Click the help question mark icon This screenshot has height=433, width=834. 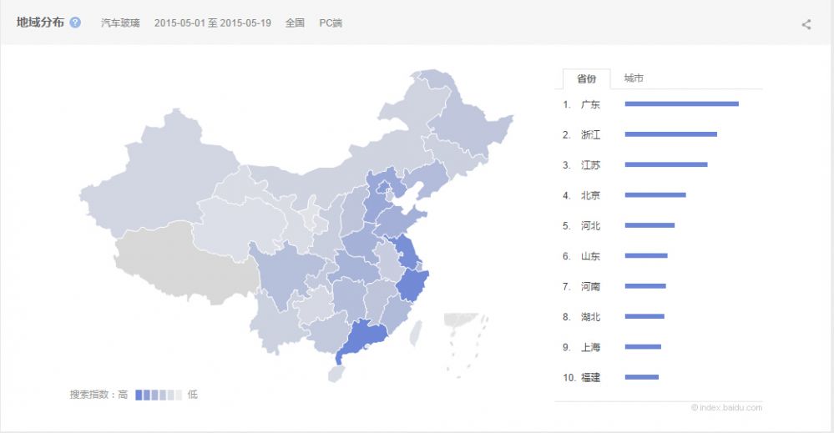[x=75, y=23]
